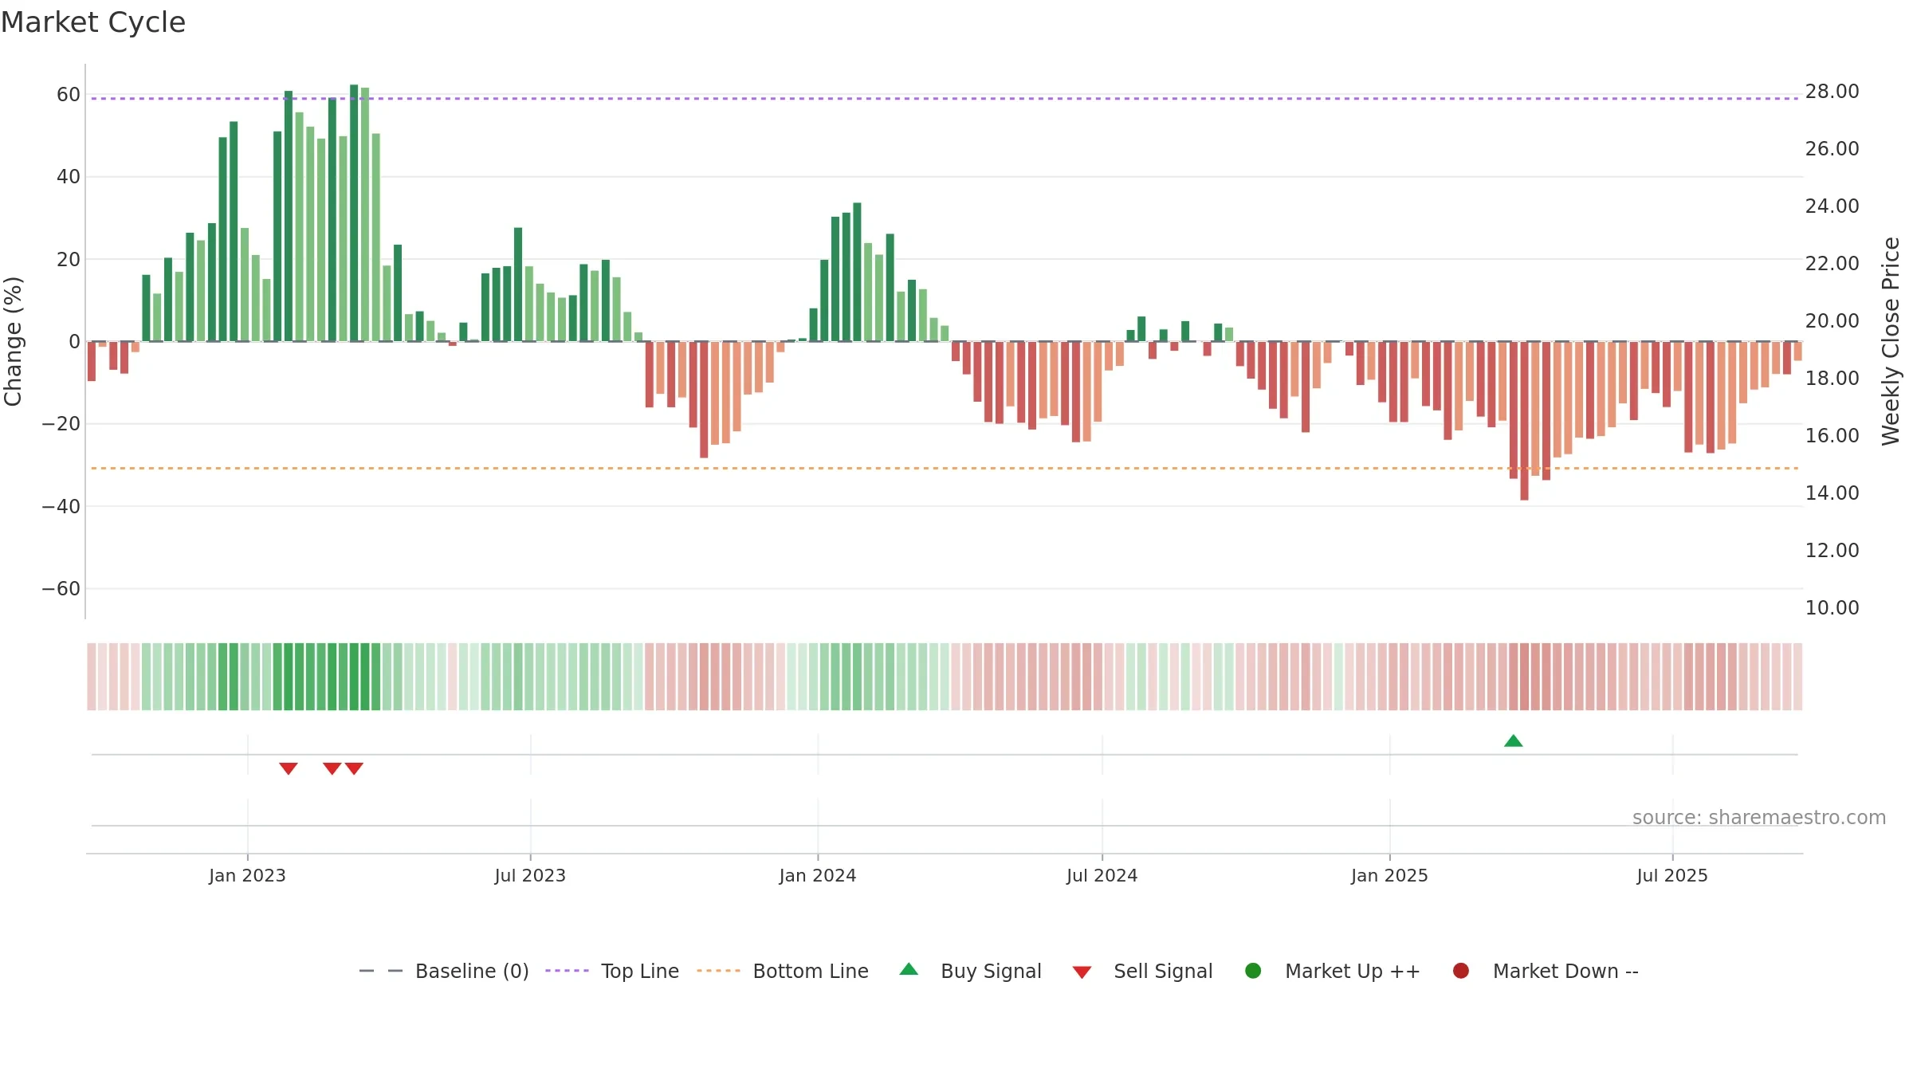Click the 'Sell Signal' legend label
Image resolution: width=1913 pixels, height=1076 pixels.
1163,972
